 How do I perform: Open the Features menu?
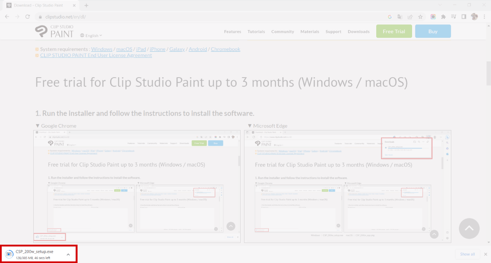[232, 32]
